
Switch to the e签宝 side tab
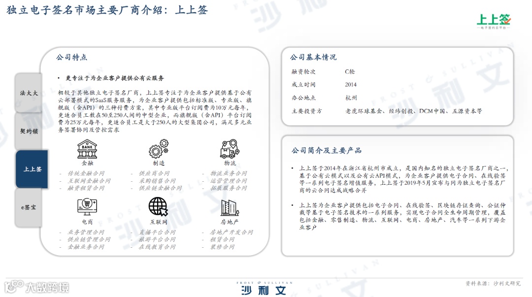point(29,207)
